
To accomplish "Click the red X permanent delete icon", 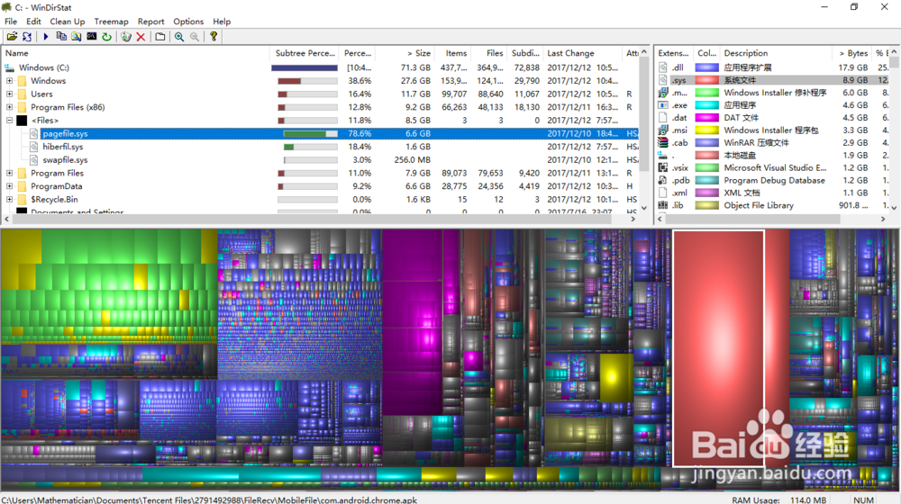I will [x=141, y=37].
